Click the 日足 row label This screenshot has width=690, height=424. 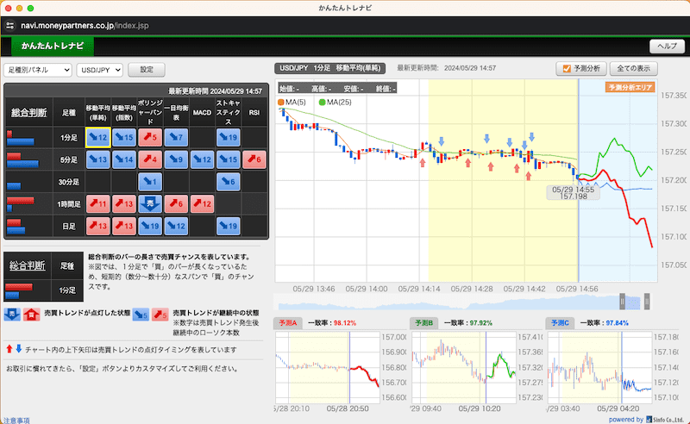[69, 226]
